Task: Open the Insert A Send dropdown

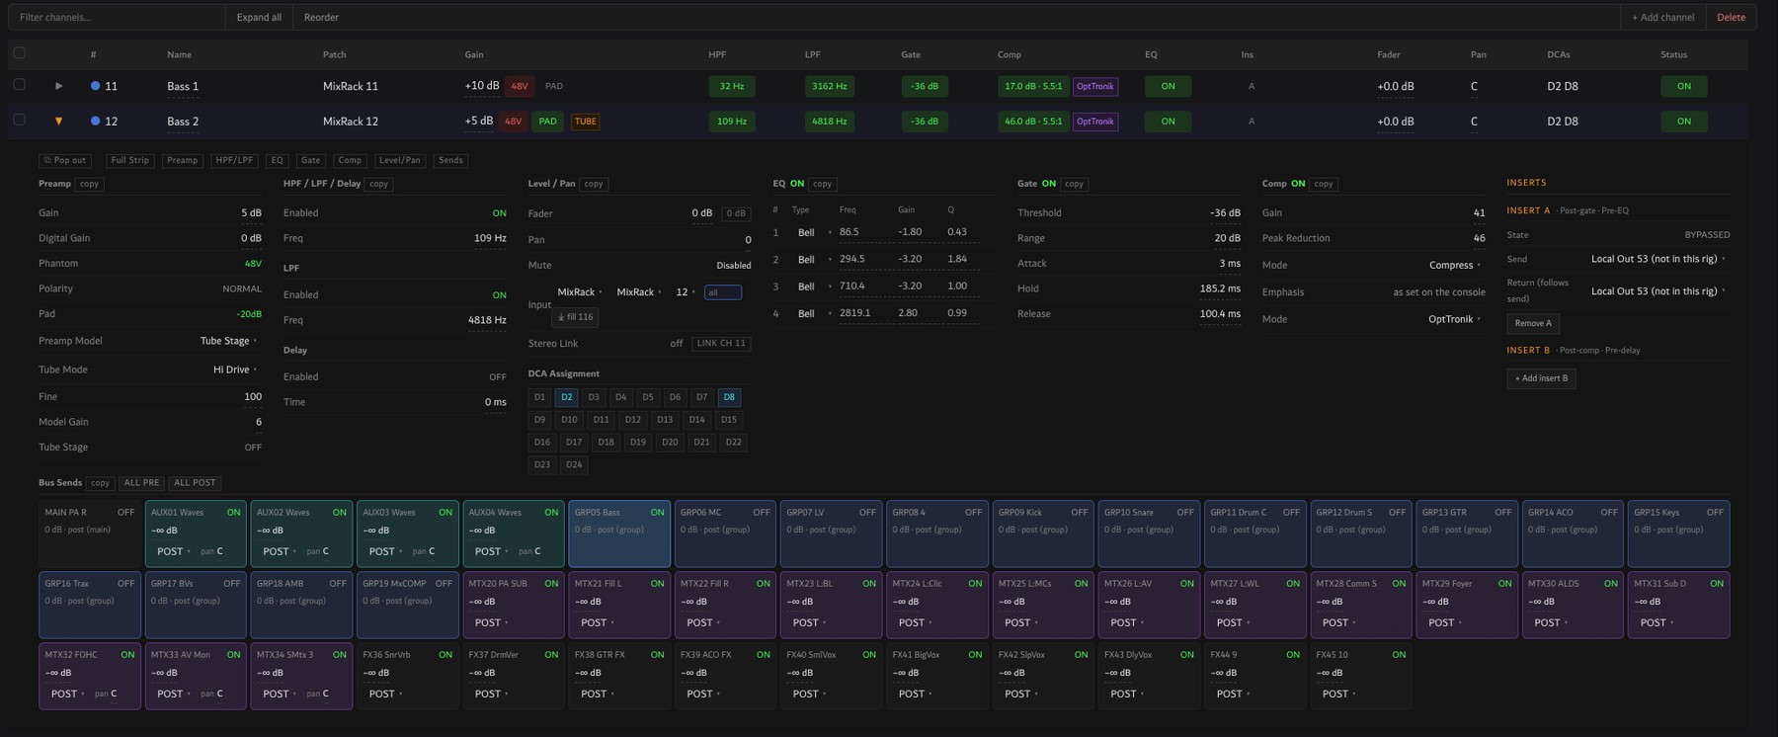Action: 1658,259
